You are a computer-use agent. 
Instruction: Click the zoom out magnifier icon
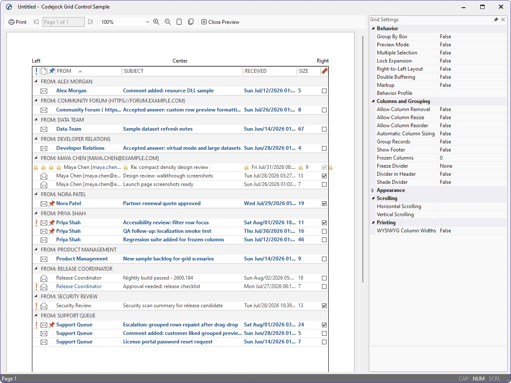coord(168,22)
